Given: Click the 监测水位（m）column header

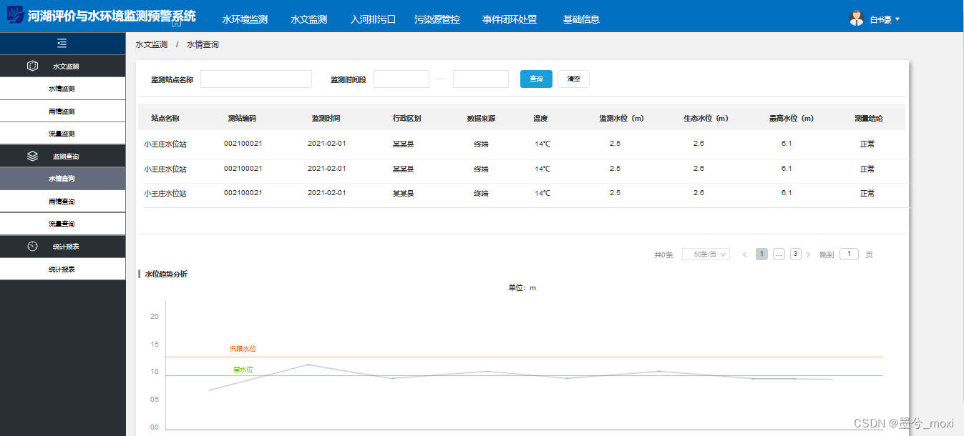Looking at the screenshot, I should click(621, 119).
